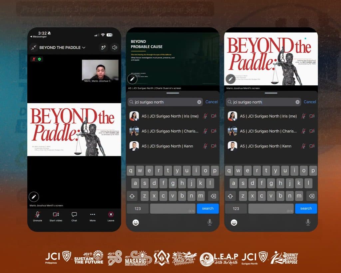341x273 pixels.
Task: Select the Charis participant row in middle phone
Action: click(x=173, y=131)
